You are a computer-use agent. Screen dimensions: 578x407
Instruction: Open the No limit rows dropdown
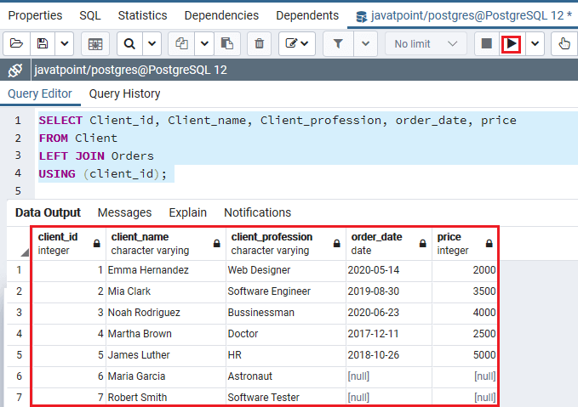point(426,44)
